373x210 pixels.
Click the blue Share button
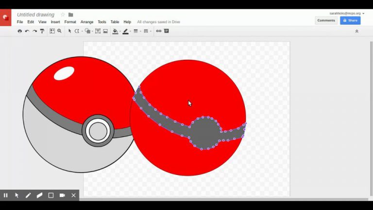[x=350, y=20]
